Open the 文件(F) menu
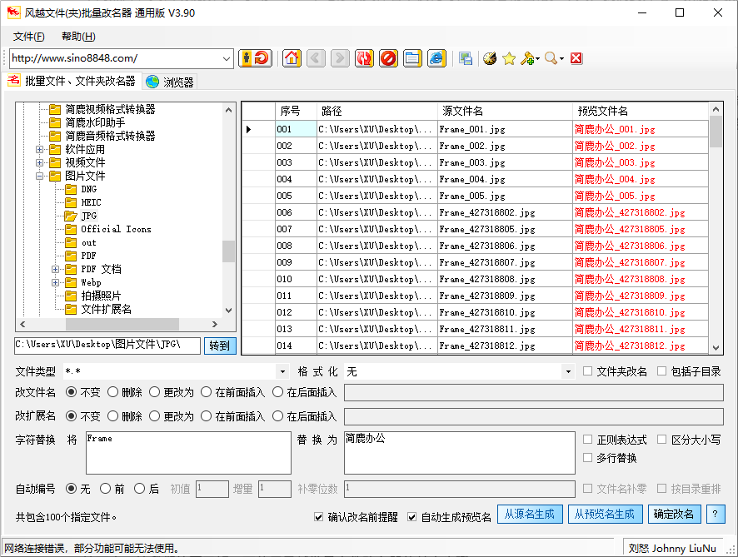Image resolution: width=738 pixels, height=557 pixels. [28, 37]
